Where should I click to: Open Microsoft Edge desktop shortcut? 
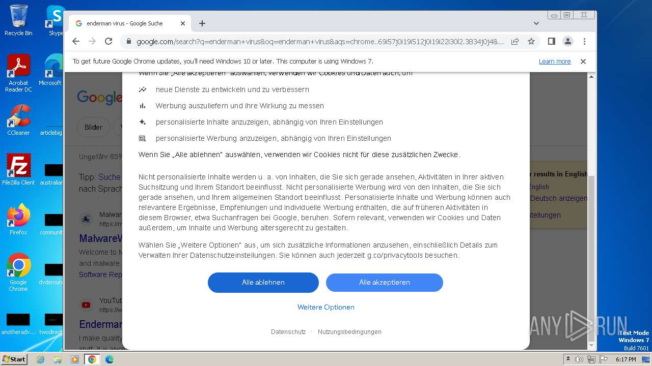click(51, 70)
